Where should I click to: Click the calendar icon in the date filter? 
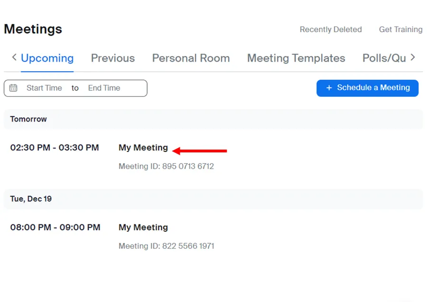pos(13,88)
